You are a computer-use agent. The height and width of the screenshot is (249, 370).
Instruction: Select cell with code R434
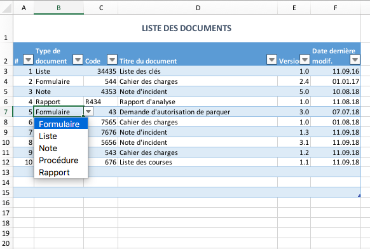pyautogui.click(x=100, y=102)
